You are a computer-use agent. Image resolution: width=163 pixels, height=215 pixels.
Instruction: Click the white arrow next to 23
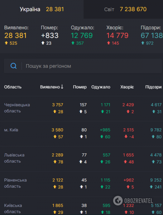click(x=43, y=43)
